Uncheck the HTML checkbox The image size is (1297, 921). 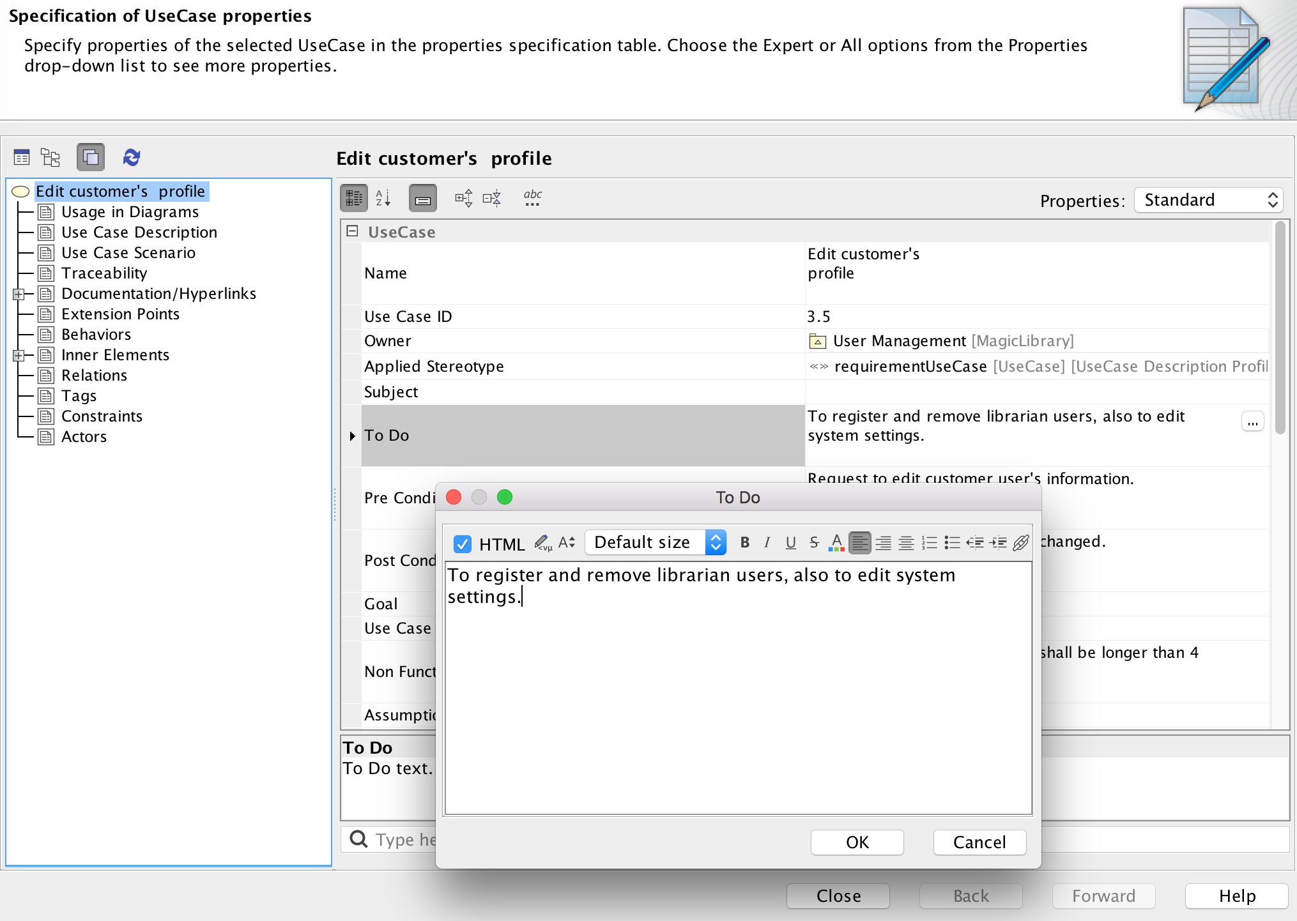point(462,544)
